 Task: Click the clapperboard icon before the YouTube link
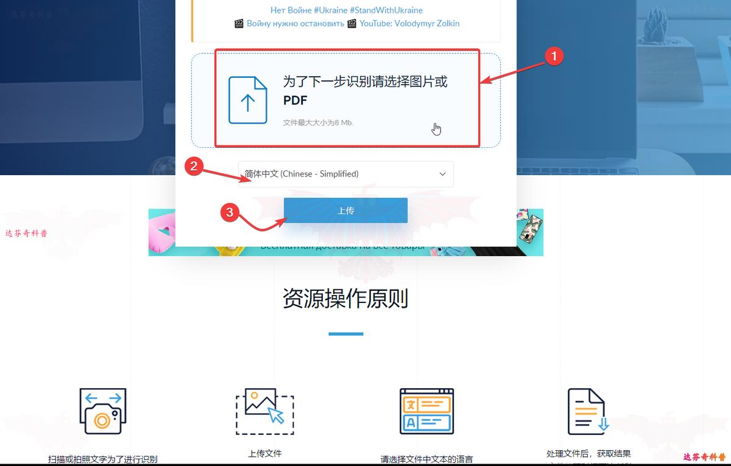click(351, 23)
